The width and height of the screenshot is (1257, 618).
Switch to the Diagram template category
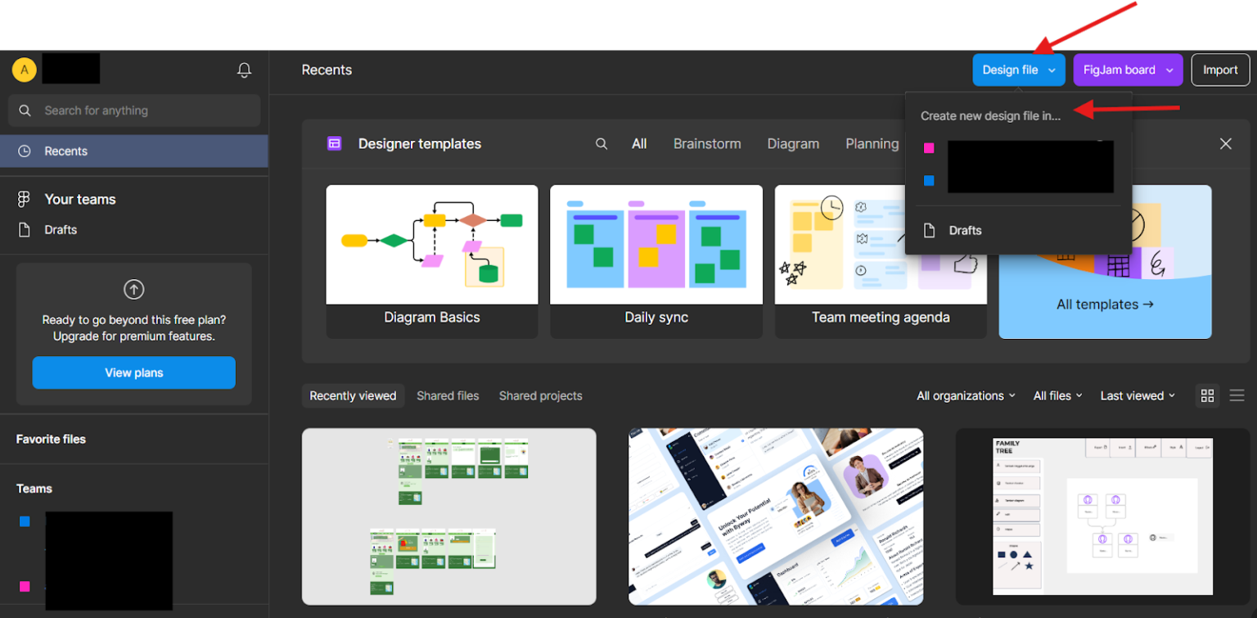793,143
